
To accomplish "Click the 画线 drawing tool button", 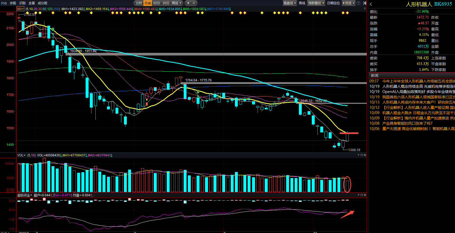I will pyautogui.click(x=302, y=3).
